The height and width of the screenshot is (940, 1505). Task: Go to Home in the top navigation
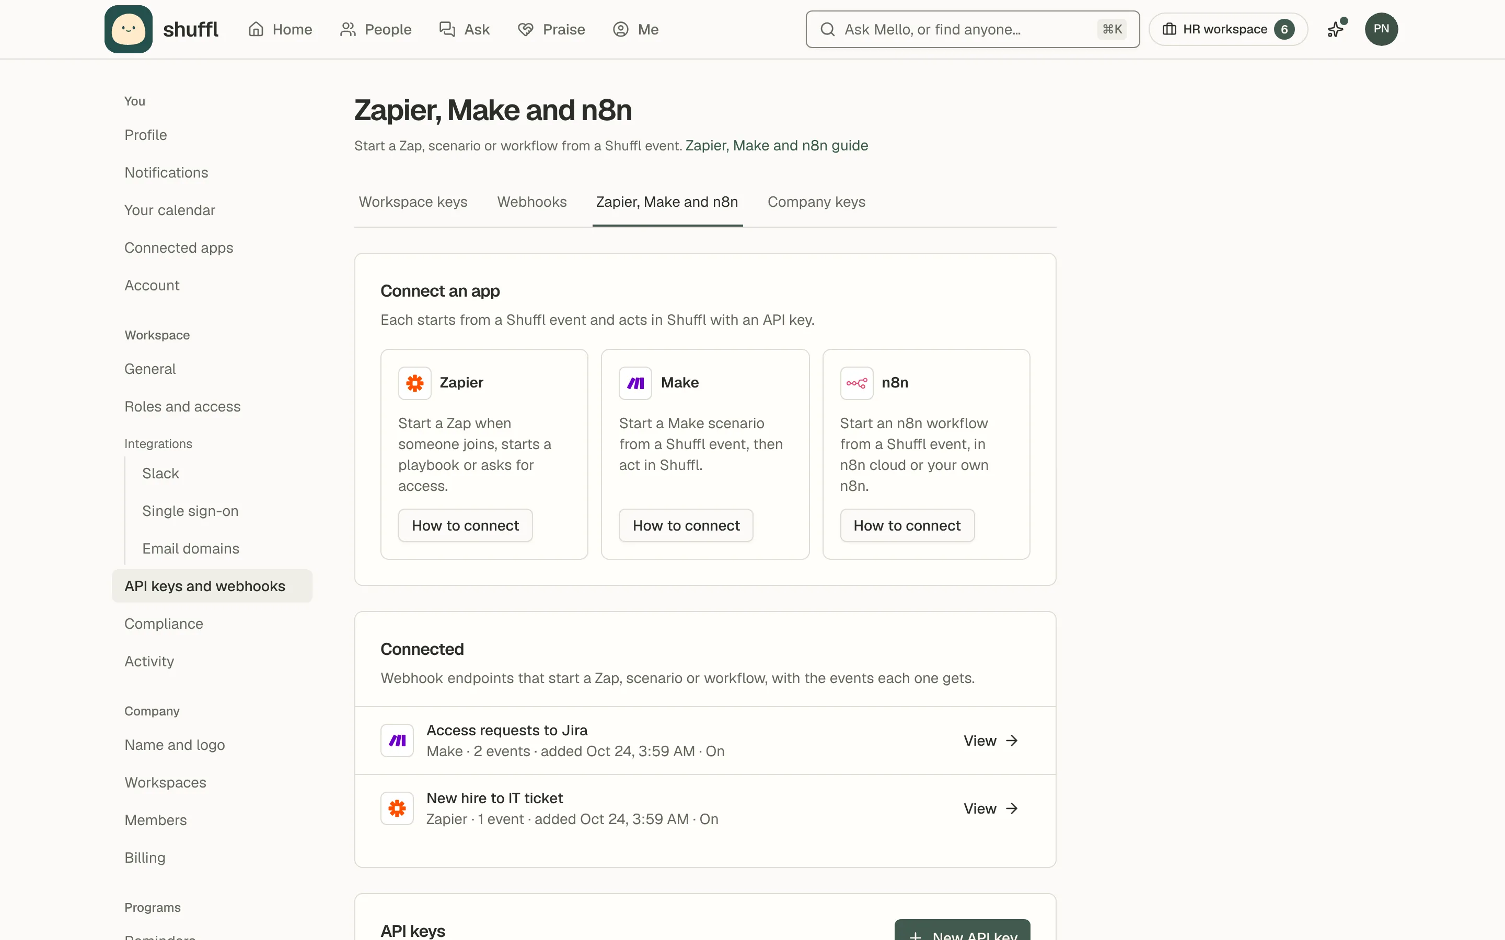point(280,29)
